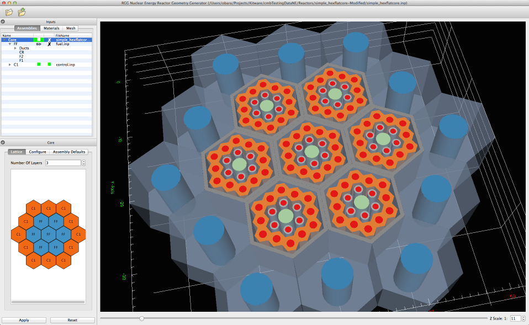This screenshot has height=325, width=529.
Task: Click the Z Scale slider handle
Action: click(142, 318)
